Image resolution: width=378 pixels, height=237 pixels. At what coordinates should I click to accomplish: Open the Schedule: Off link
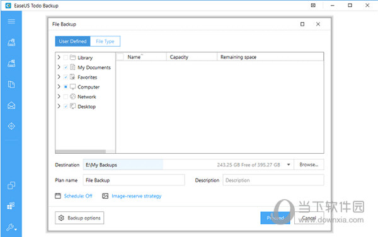[x=78, y=196]
